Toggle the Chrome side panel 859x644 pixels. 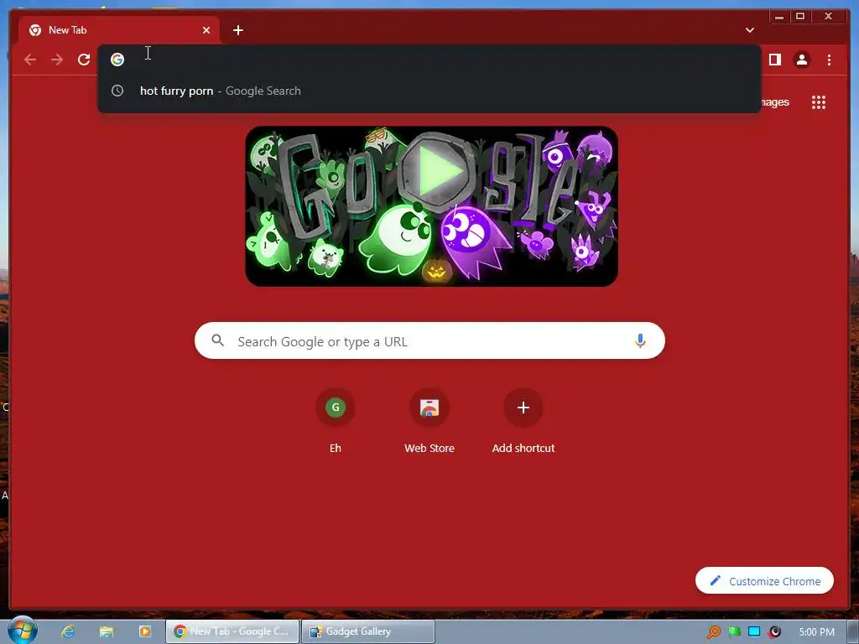(774, 60)
